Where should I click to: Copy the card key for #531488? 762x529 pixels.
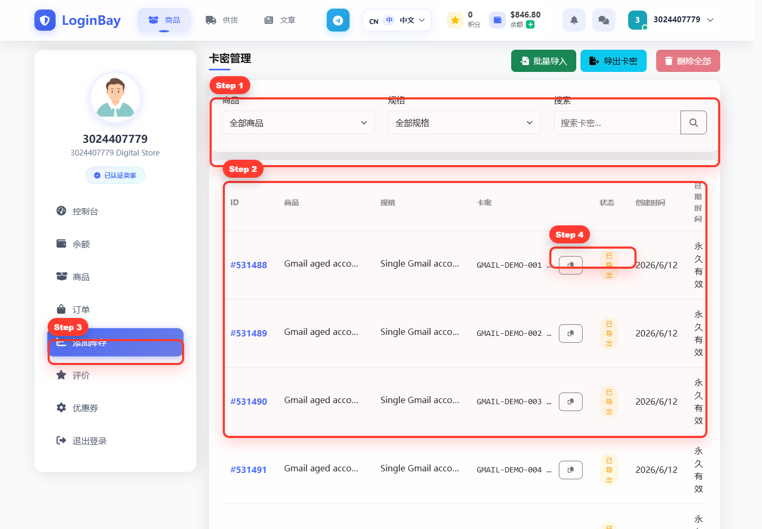pos(570,265)
